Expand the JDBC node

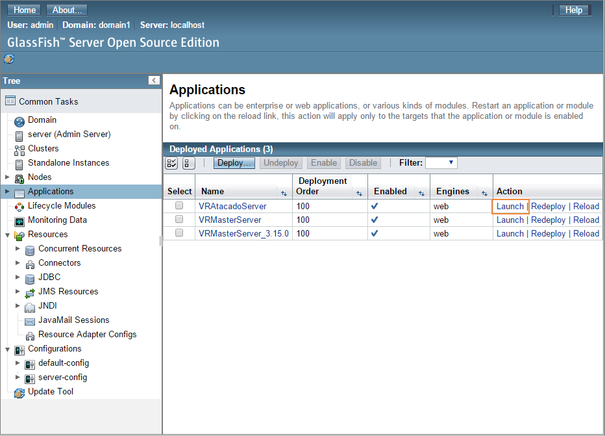pyautogui.click(x=18, y=277)
